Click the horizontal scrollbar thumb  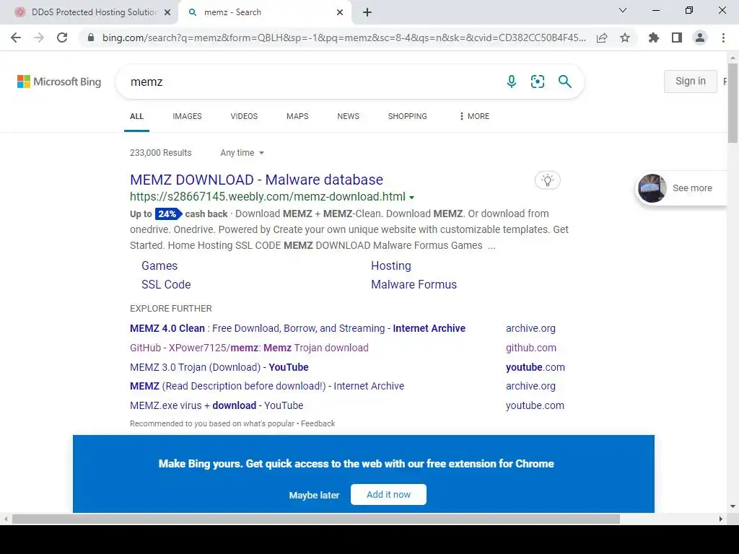coord(316,519)
